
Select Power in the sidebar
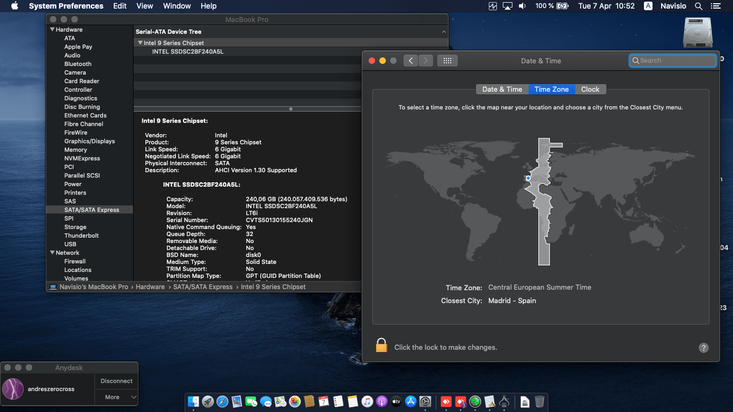pyautogui.click(x=73, y=184)
